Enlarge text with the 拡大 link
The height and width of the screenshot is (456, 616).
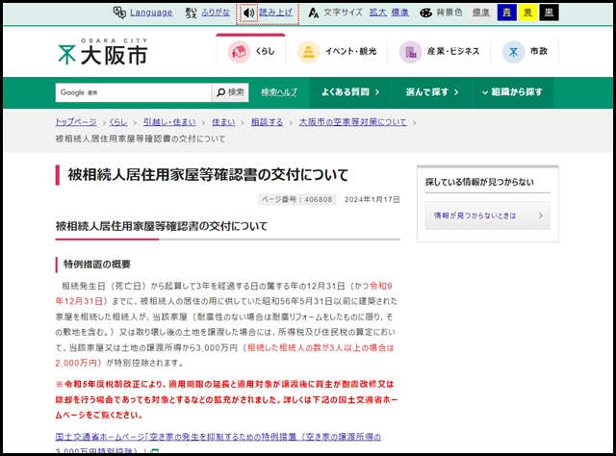[x=378, y=13]
